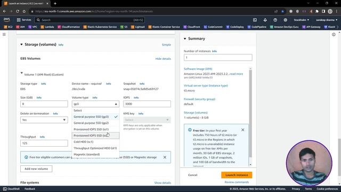Collapse the Summary panel
This screenshot has width=341, height=192.
(x=185, y=38)
